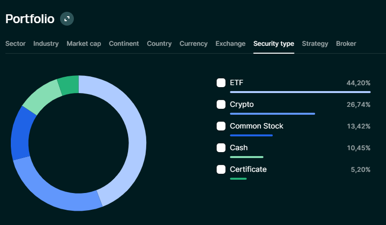Image resolution: width=386 pixels, height=225 pixels.
Task: Click the dark blue Common Stock donut segment
Action: 20,133
